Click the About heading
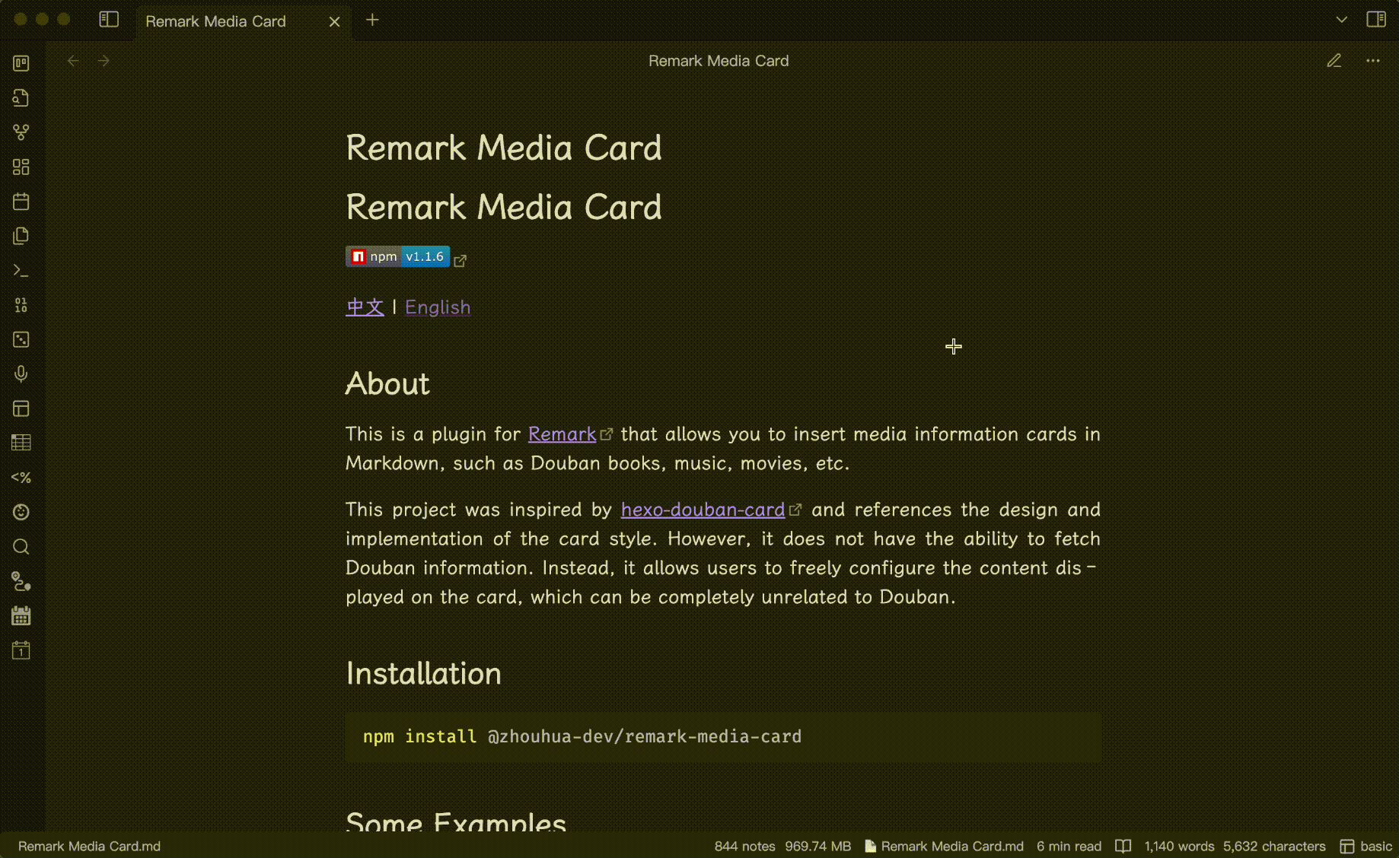This screenshot has width=1399, height=858. [387, 383]
